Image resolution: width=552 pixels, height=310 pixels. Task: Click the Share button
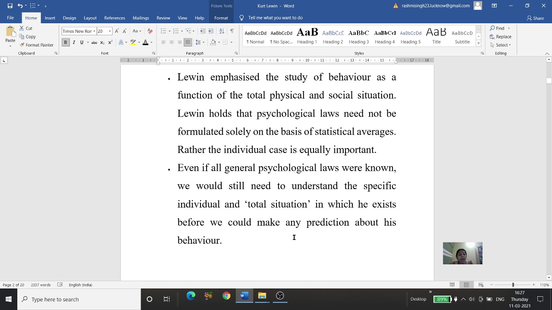tap(535, 18)
